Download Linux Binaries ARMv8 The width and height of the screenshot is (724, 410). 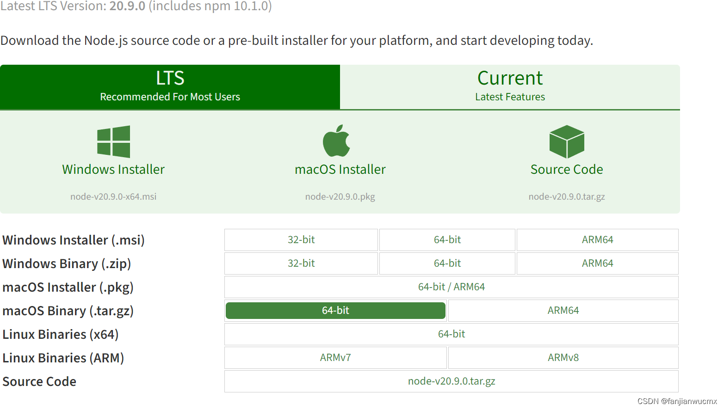pos(563,358)
